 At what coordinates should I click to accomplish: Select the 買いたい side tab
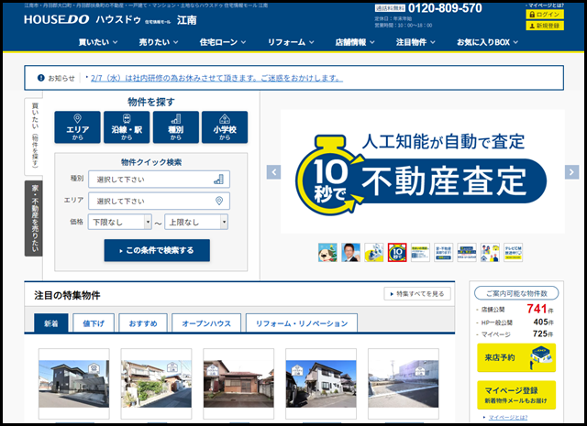point(34,137)
